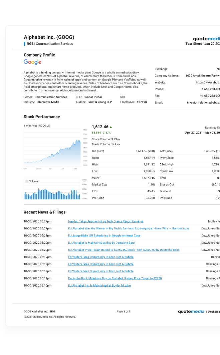
Task: Click the Google logo in Company Profile
Action: (32, 62)
